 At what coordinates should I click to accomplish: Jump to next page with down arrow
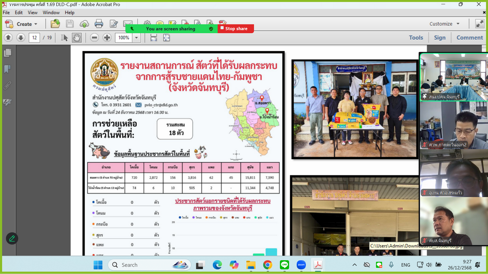[x=21, y=38]
